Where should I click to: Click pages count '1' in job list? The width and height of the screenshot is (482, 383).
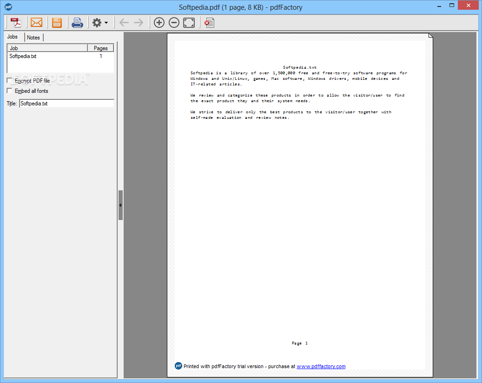(x=100, y=56)
